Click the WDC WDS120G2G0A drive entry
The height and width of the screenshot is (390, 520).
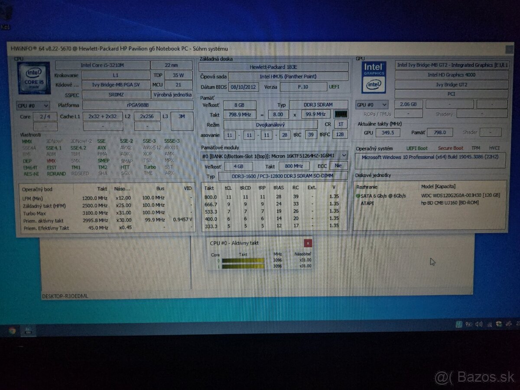(460, 196)
